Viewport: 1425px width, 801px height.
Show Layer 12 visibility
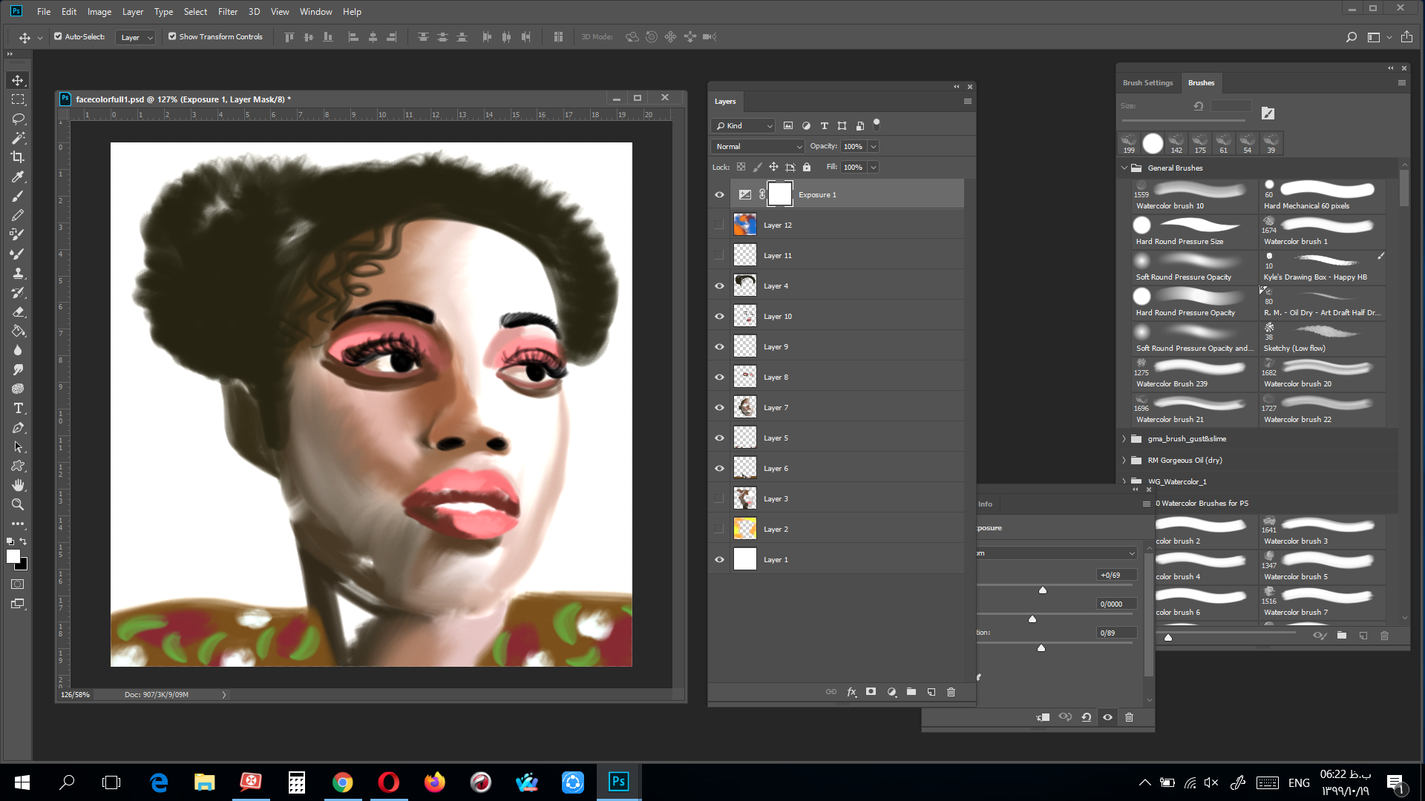pyautogui.click(x=719, y=225)
